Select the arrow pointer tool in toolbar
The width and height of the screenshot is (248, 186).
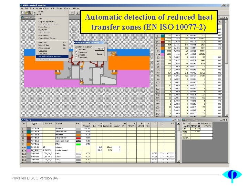77,13
